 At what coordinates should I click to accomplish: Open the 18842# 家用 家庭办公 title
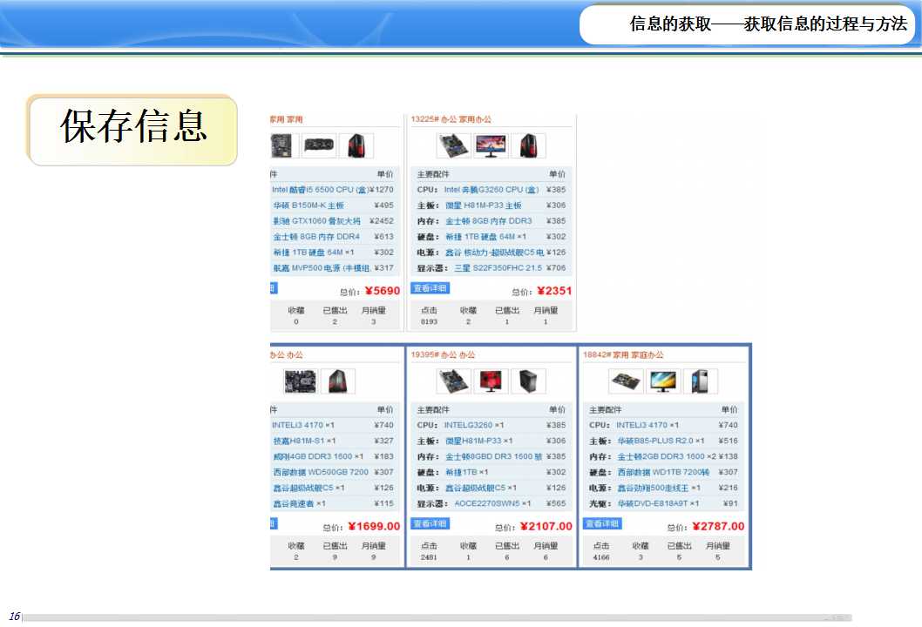pyautogui.click(x=623, y=355)
